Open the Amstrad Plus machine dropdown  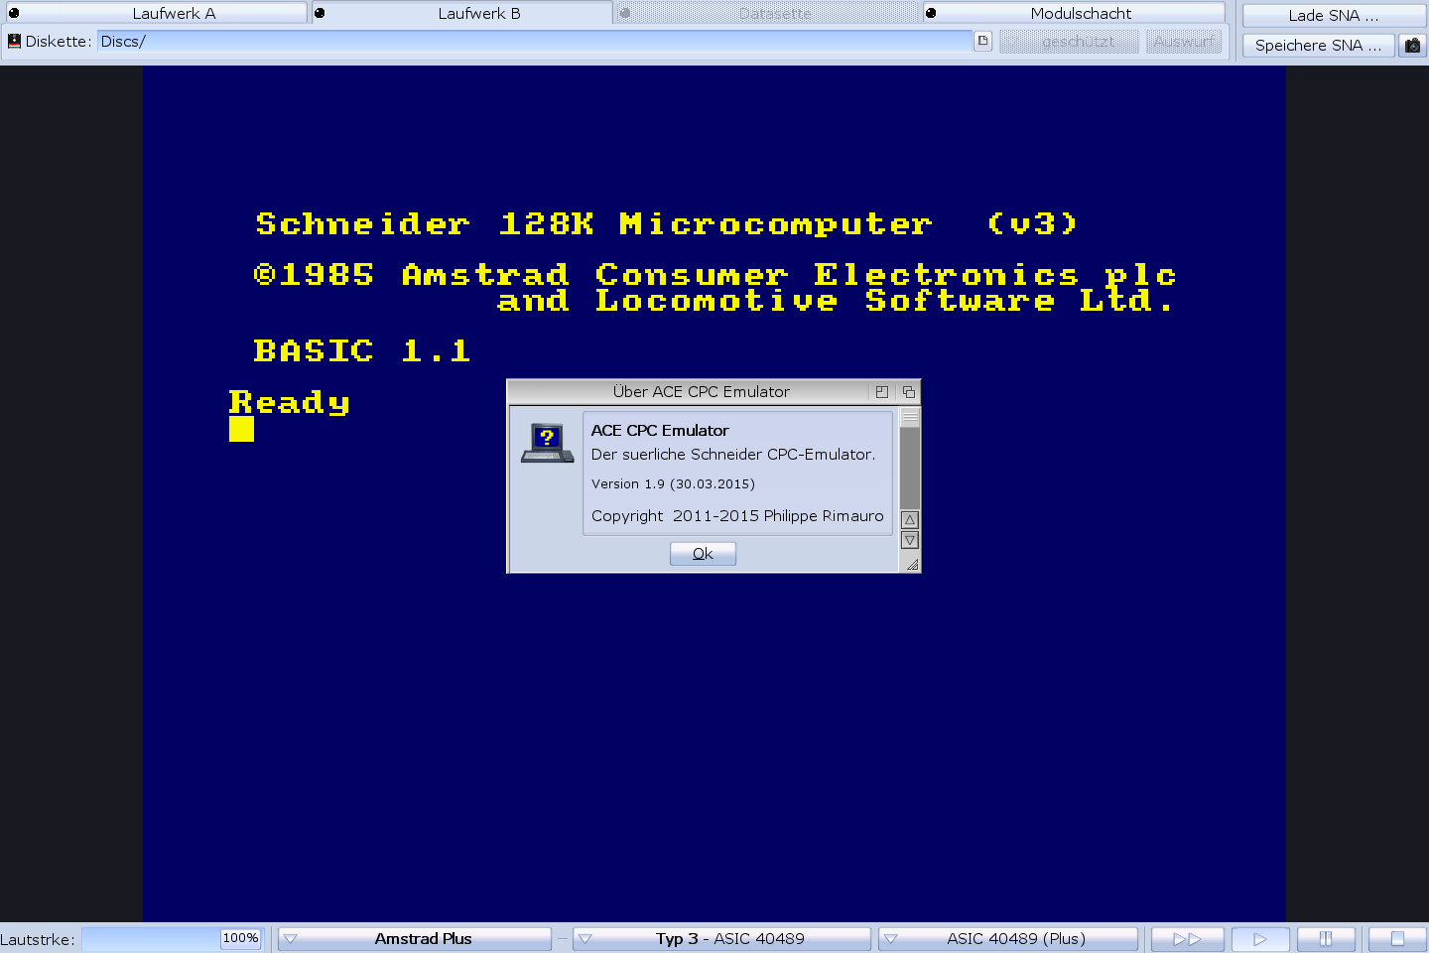[x=415, y=938]
